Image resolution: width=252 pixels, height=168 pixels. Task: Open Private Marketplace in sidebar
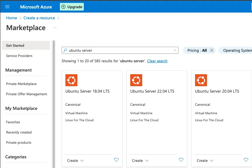(21, 84)
